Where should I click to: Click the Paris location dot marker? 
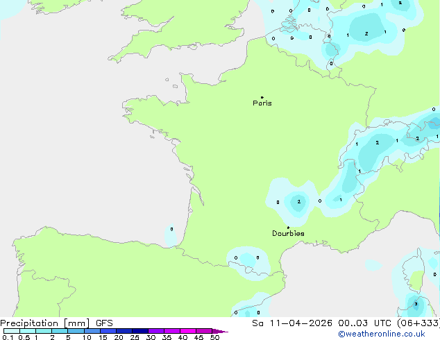[x=262, y=97]
